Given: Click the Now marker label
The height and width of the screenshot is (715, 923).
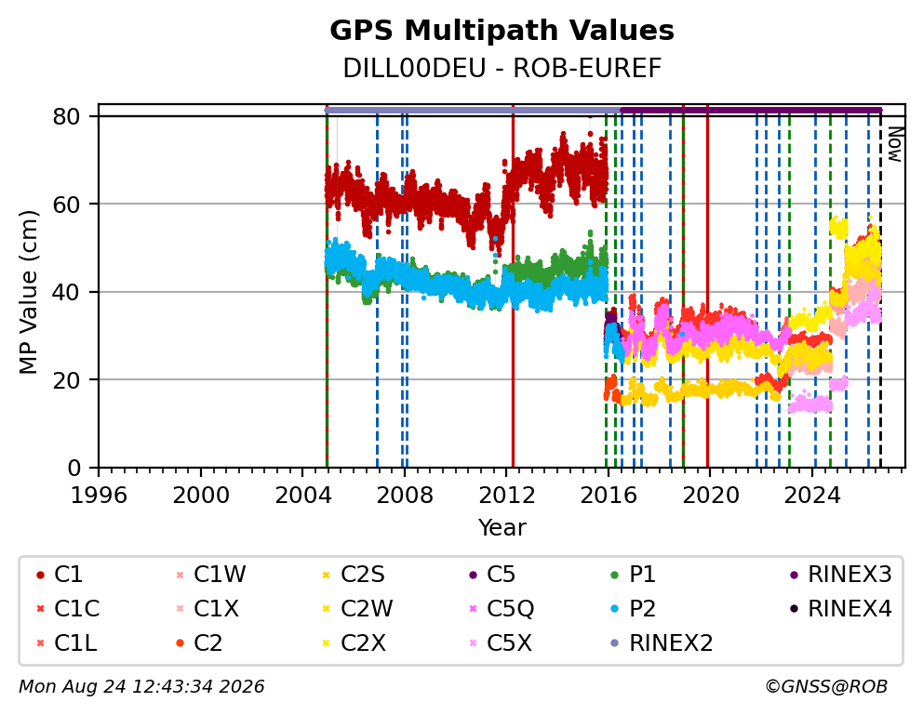Looking at the screenshot, I should point(895,145).
